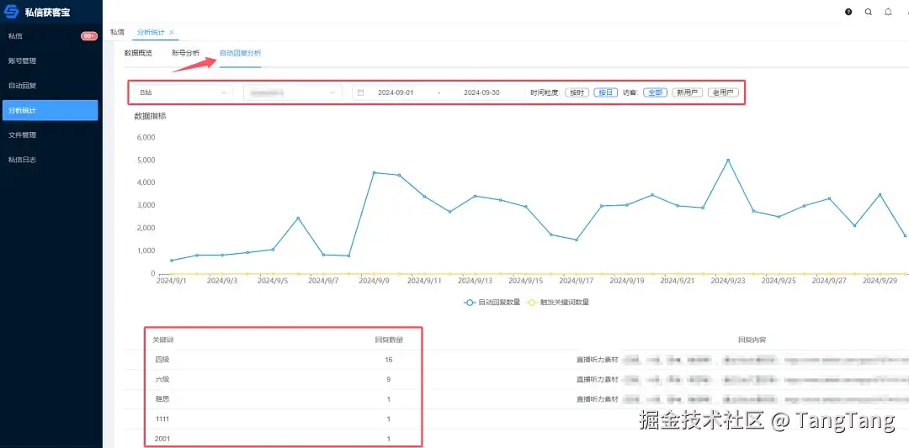Select the 自动回复分析 sub-tab
The width and height of the screenshot is (909, 448).
tap(240, 53)
